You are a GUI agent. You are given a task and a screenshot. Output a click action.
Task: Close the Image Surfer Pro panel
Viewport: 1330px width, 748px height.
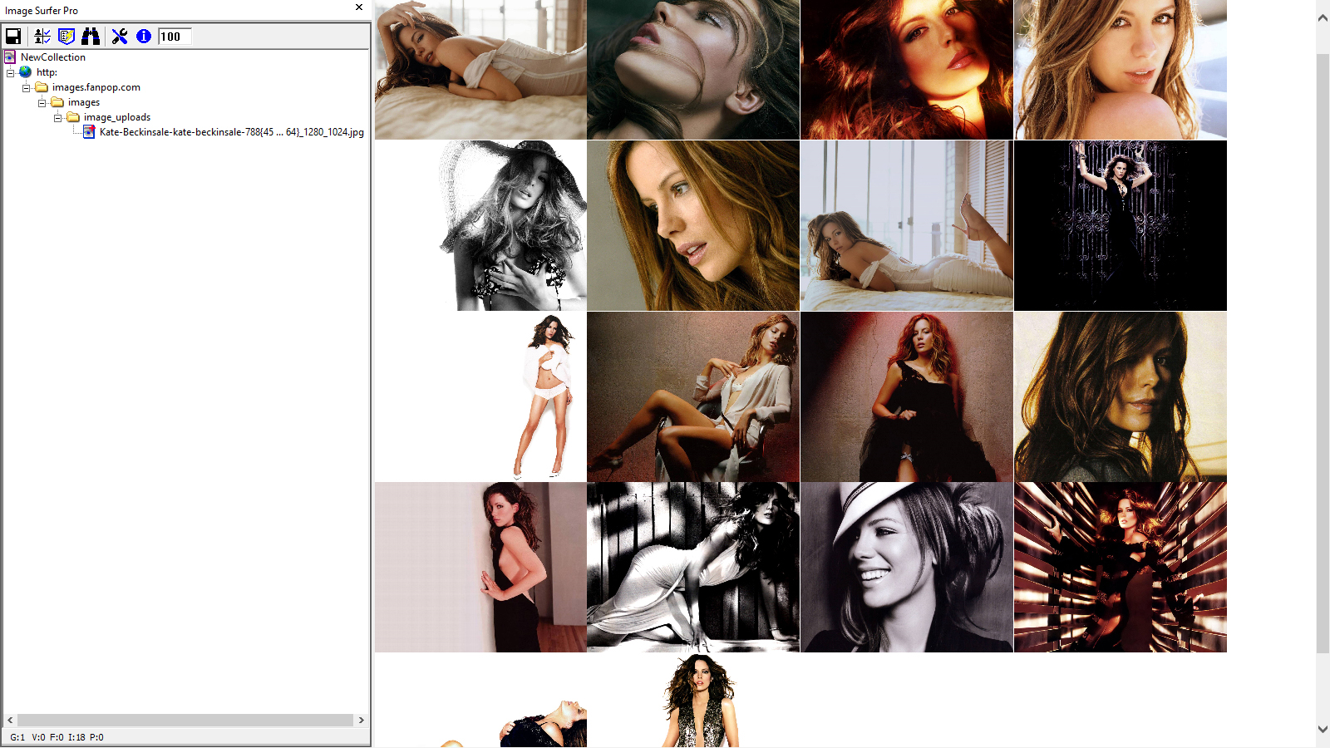point(359,7)
